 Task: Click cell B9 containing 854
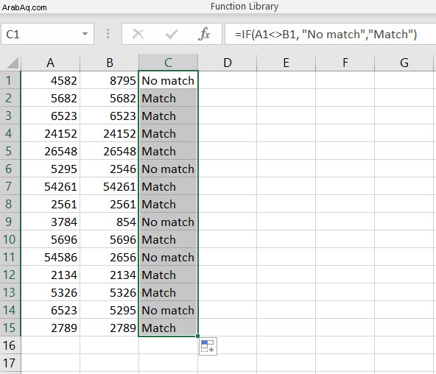pyautogui.click(x=109, y=222)
